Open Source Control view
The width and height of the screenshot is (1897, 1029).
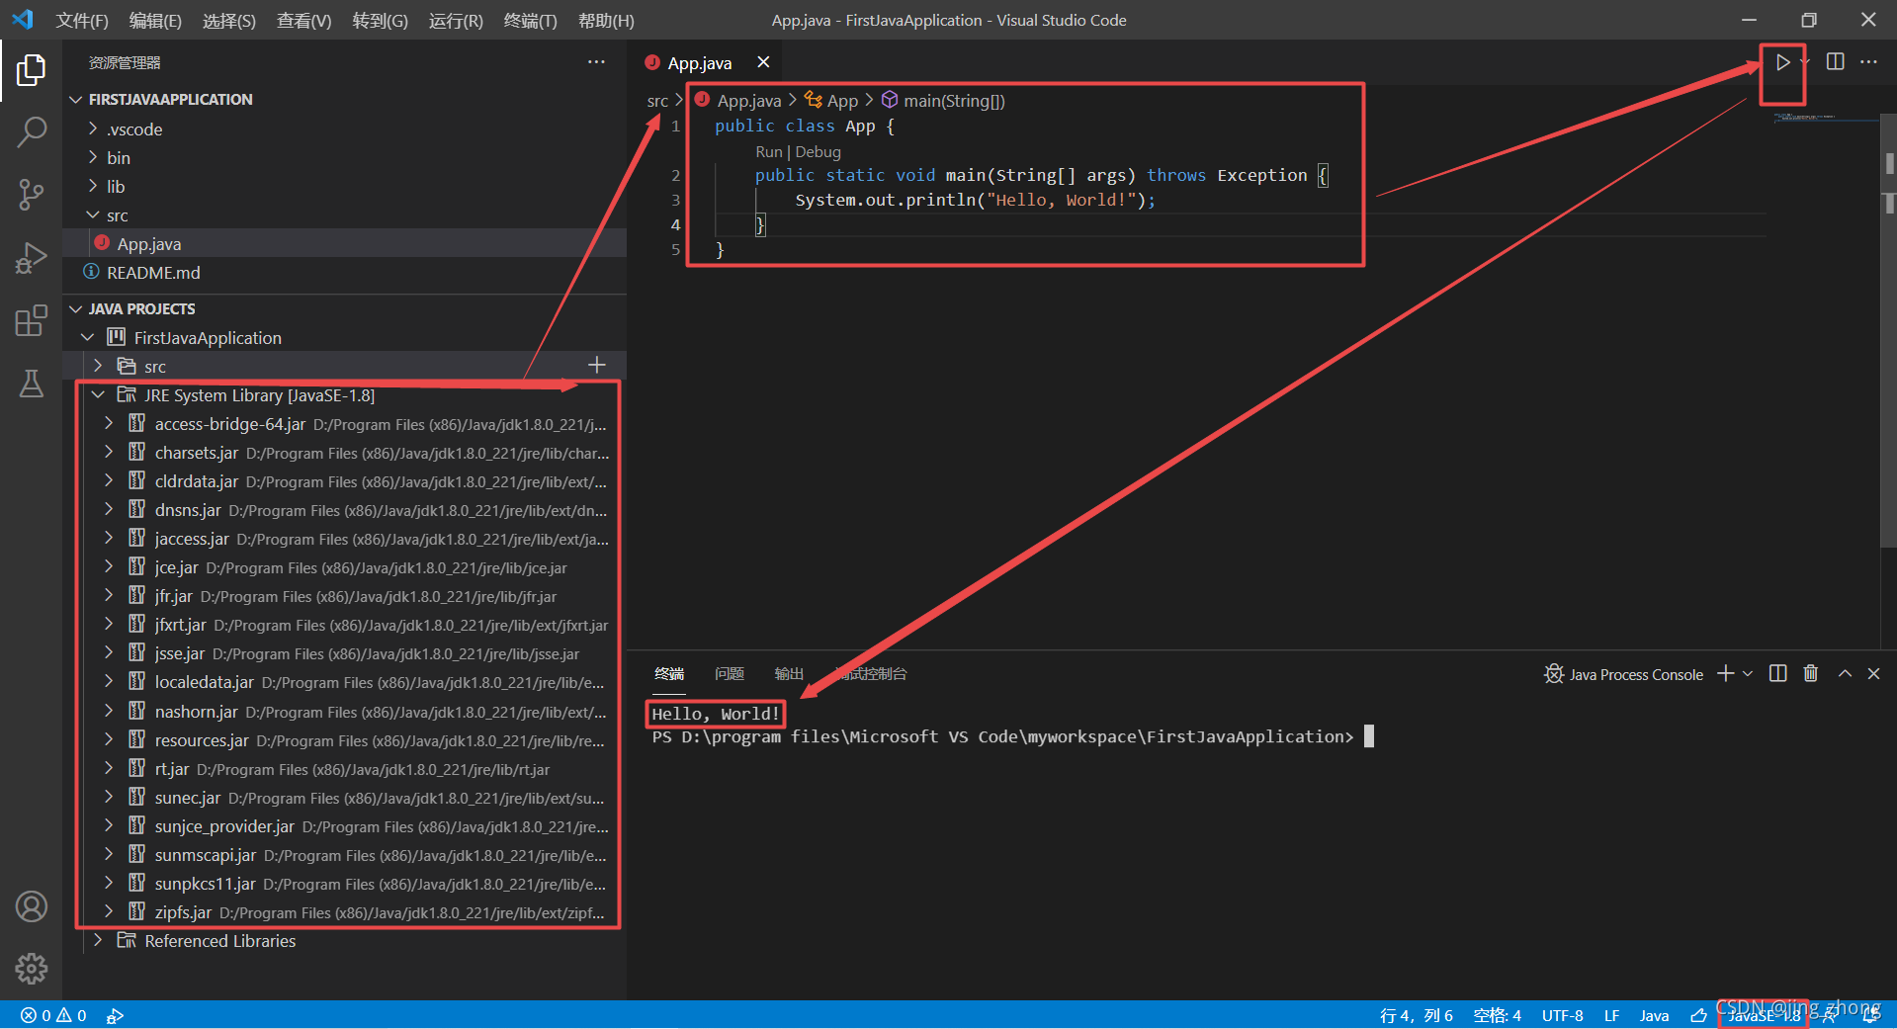coord(31,194)
